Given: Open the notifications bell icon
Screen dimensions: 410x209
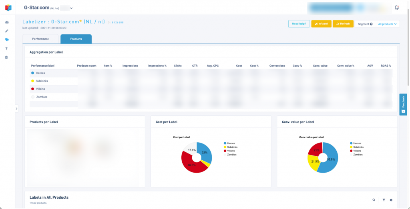Looking at the screenshot, I should click(397, 8).
